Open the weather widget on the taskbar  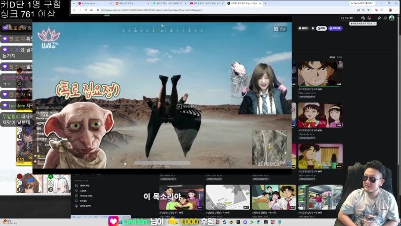pyautogui.click(x=9, y=222)
